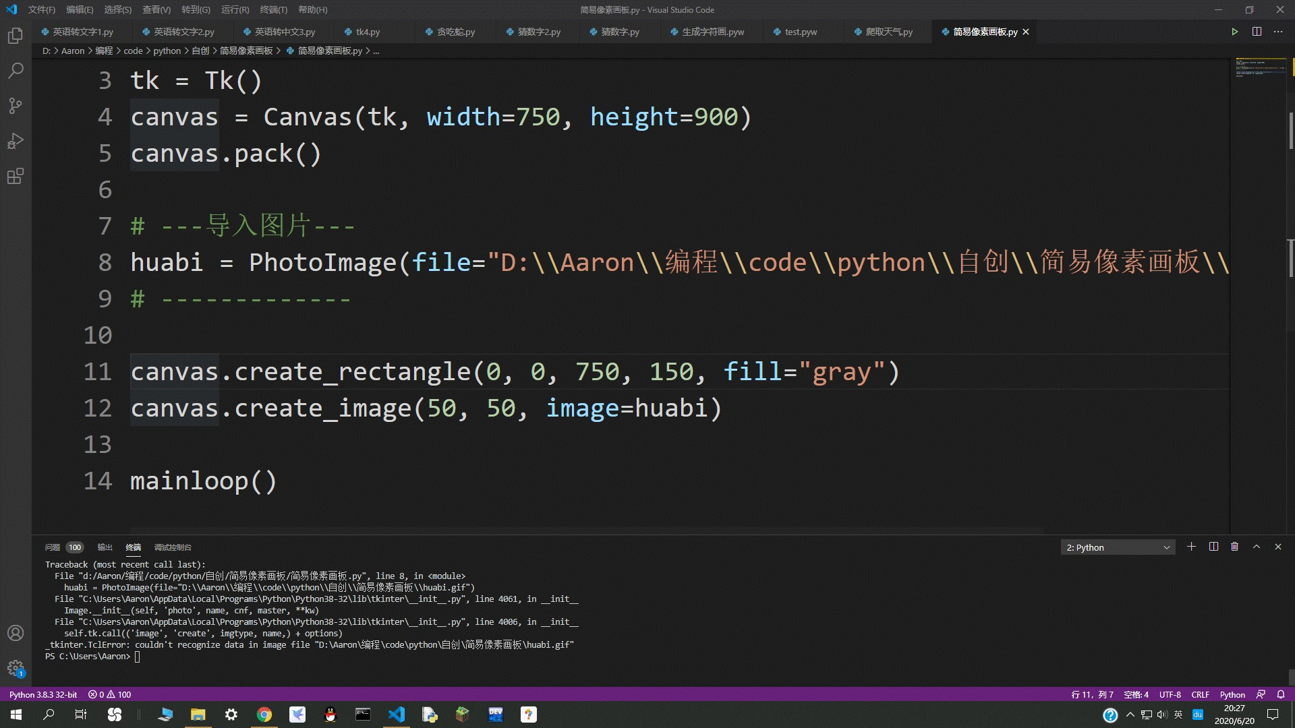1295x728 pixels.
Task: Click the 简易像素画板 folder breadcrumb
Action: click(246, 51)
